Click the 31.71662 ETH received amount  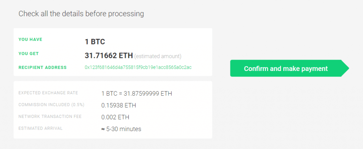pyautogui.click(x=109, y=55)
